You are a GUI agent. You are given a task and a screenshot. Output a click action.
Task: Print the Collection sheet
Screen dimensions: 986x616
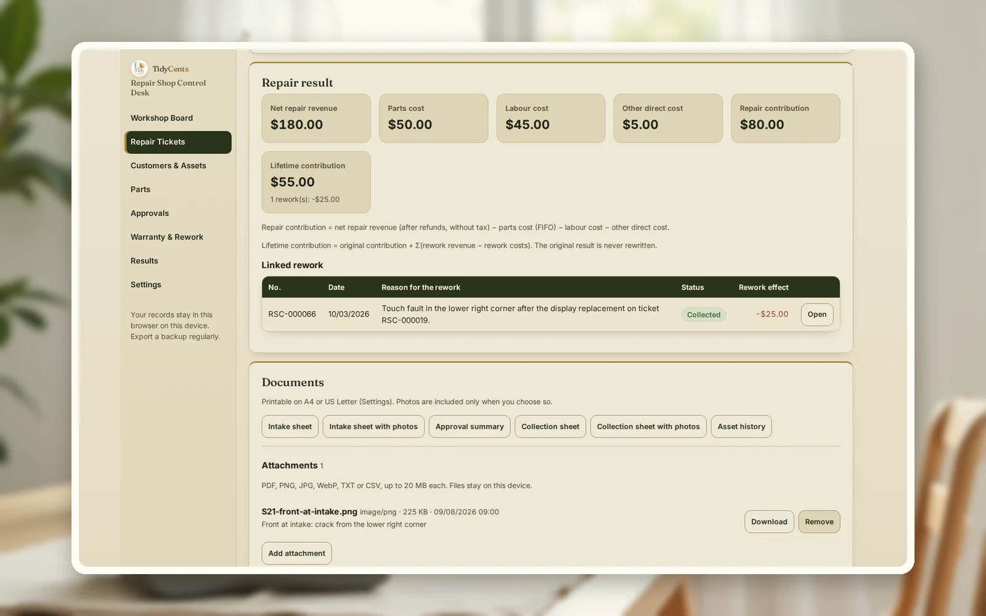click(x=550, y=426)
